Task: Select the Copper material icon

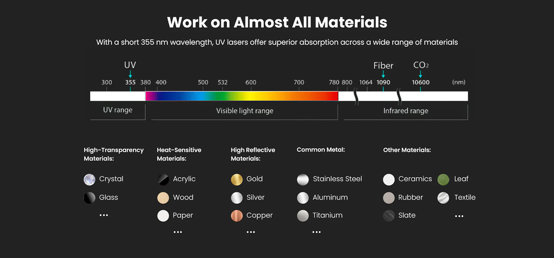Action: point(237,216)
